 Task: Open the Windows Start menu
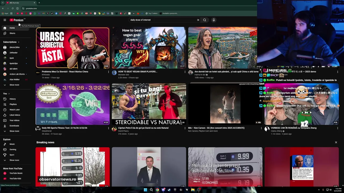[x=145, y=190]
